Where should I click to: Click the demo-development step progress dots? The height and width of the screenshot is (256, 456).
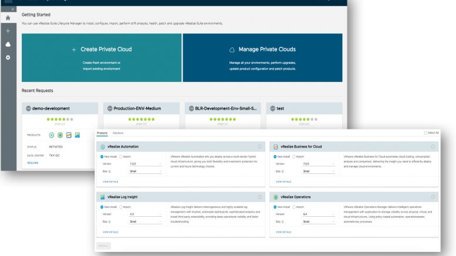coord(60,120)
